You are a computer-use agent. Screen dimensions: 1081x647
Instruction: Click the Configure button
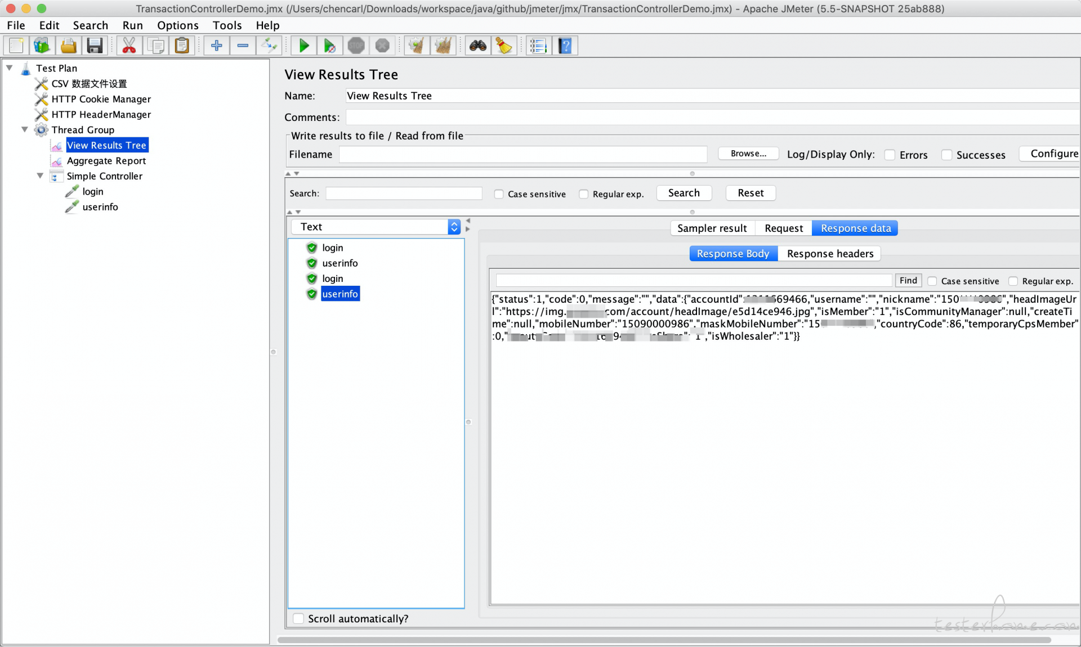coord(1051,154)
